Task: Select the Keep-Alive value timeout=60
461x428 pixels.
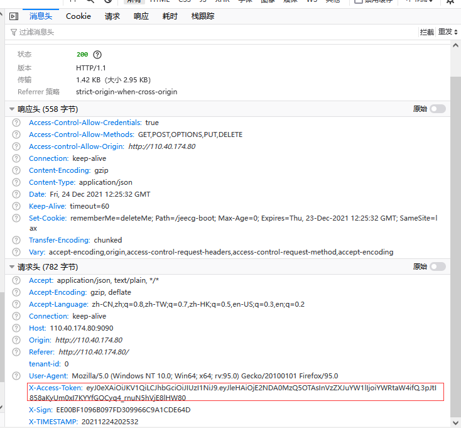Action: [x=89, y=206]
